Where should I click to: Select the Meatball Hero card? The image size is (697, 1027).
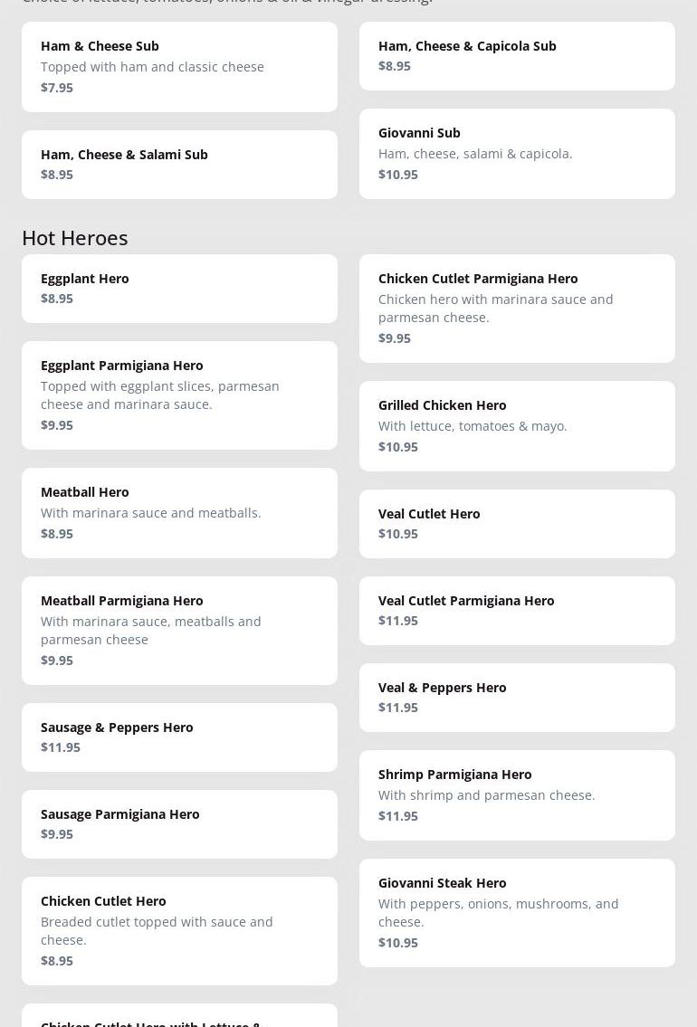pos(179,513)
